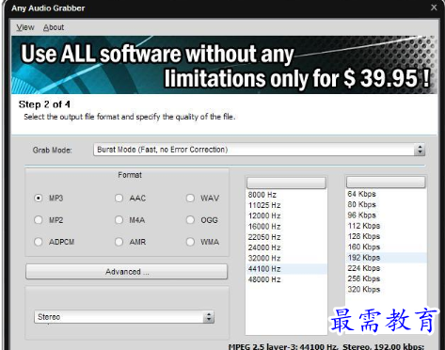Screen dimensions: 445x350
Task: Pick 64 Kbps bitrate
Action: click(x=386, y=194)
